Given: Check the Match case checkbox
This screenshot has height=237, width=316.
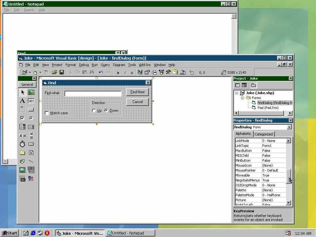Looking at the screenshot, I should tap(47, 113).
